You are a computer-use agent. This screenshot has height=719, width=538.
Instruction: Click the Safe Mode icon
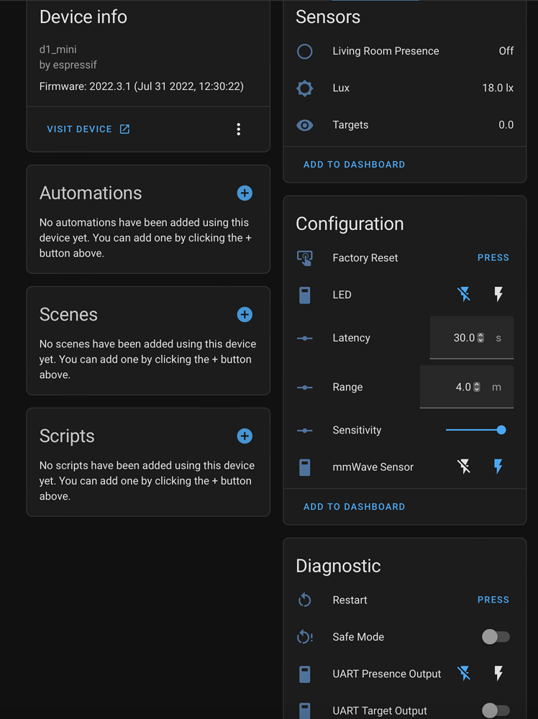tap(304, 636)
